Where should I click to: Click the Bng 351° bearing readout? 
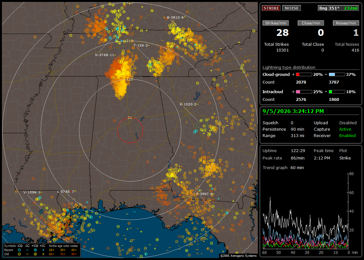329,8
